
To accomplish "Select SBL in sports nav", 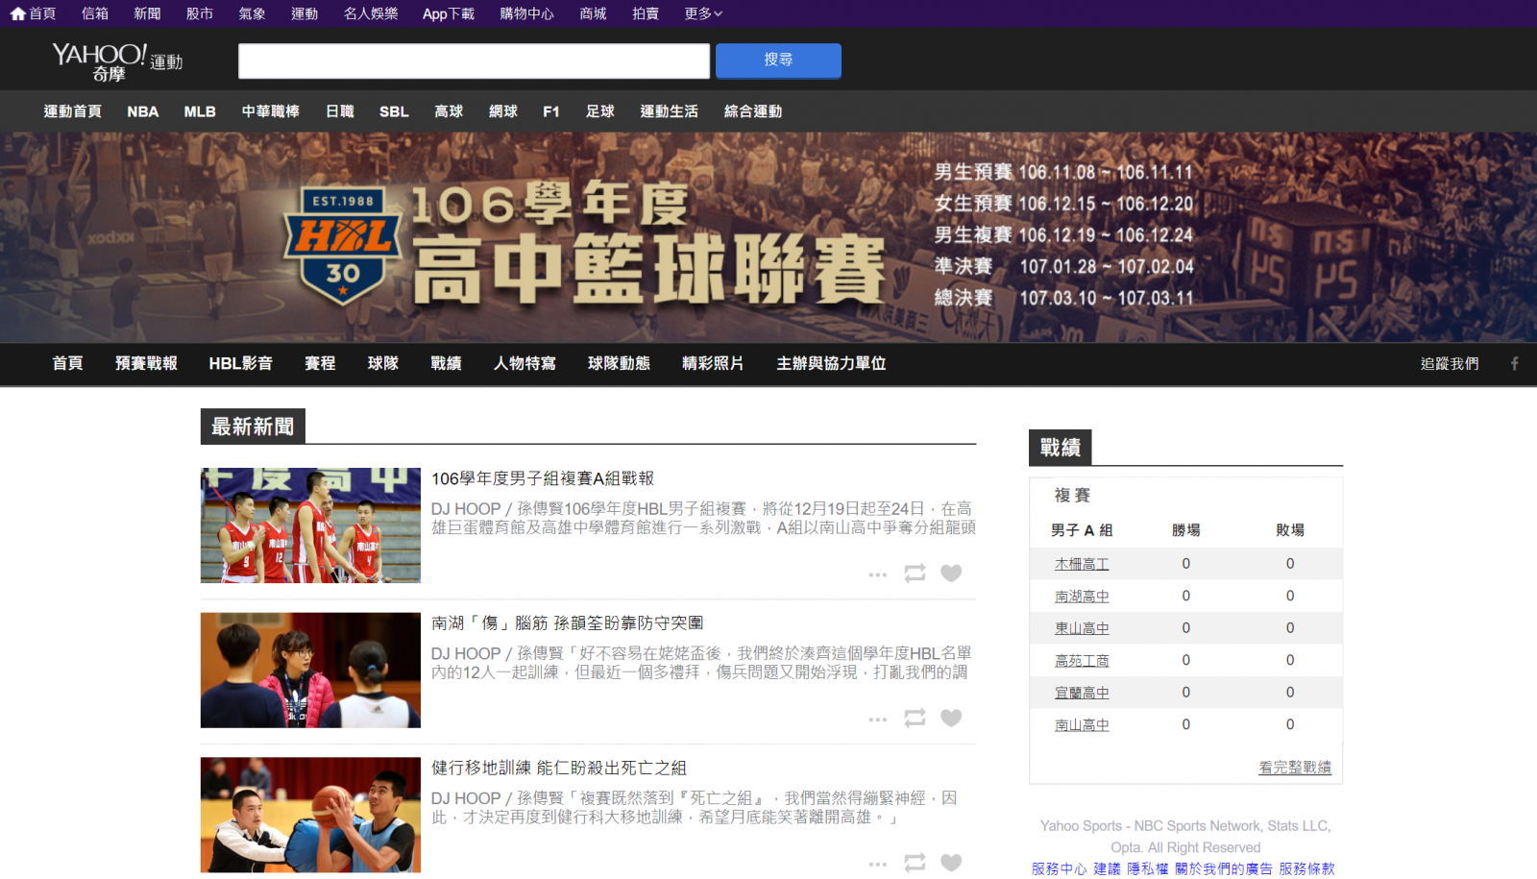I will pyautogui.click(x=394, y=111).
